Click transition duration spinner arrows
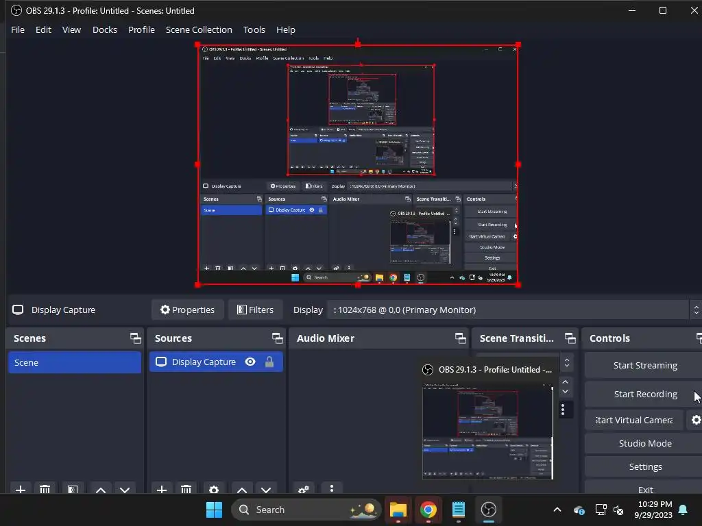Screen dimensions: 702x526 coord(565,386)
